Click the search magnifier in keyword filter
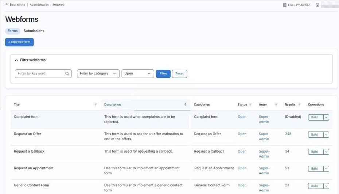Viewport: 339px width, 194px height. click(x=67, y=74)
